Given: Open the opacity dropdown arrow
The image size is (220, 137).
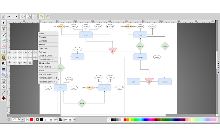Looking at the screenshot, I should point(74,120).
